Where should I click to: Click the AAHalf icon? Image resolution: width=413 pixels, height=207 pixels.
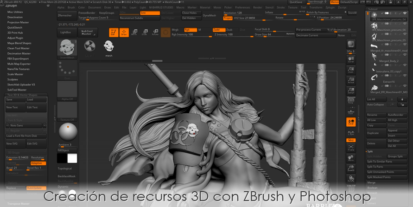coord(351,91)
